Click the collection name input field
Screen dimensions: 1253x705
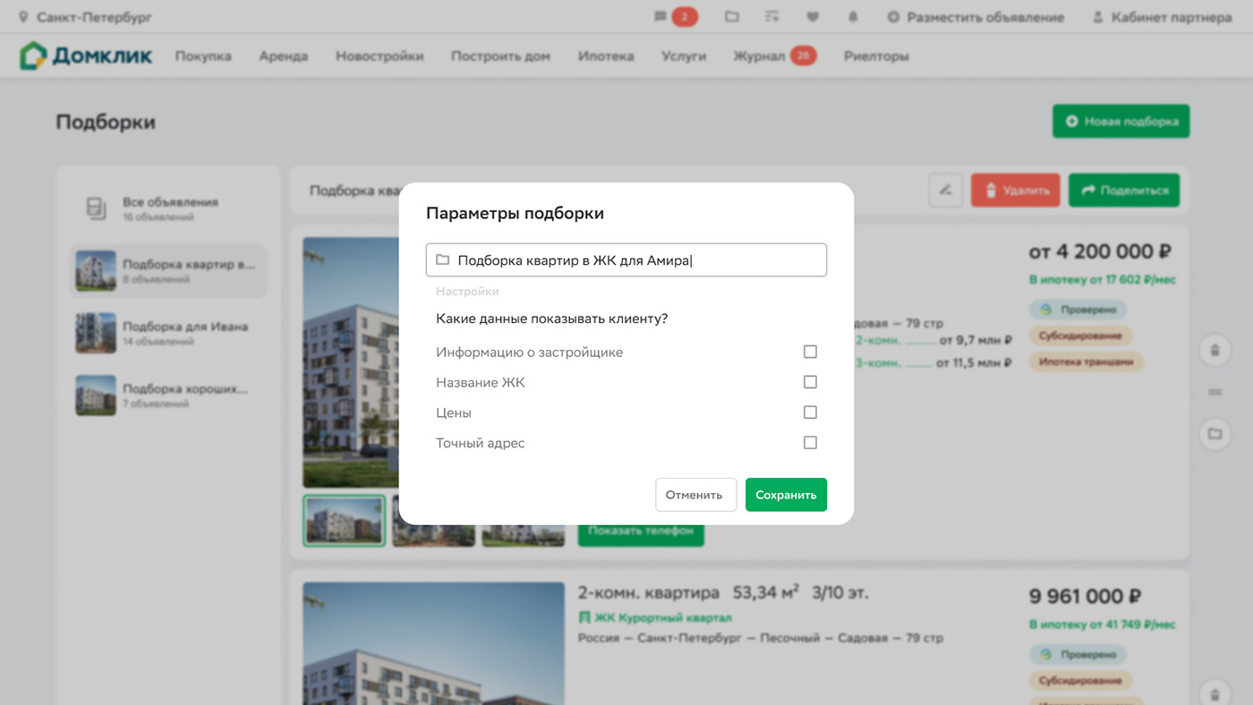coord(626,260)
